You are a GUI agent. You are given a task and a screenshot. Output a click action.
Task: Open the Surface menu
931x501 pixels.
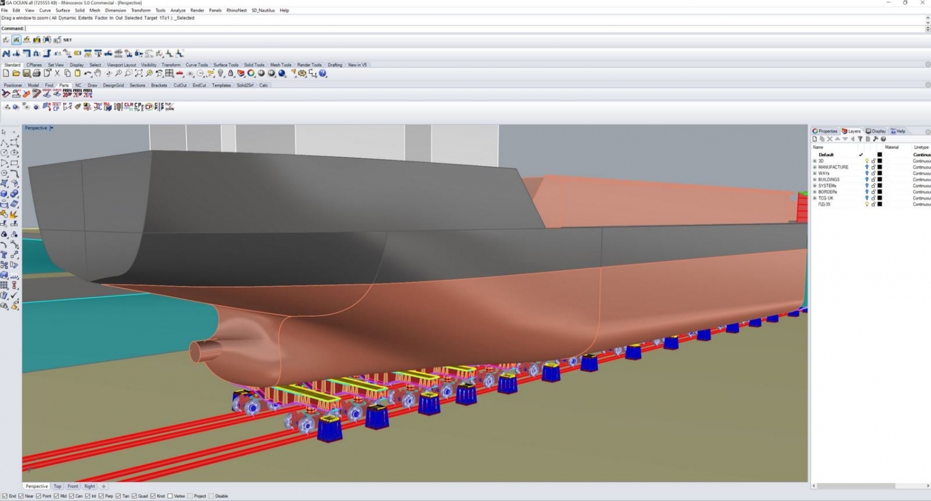(x=63, y=11)
